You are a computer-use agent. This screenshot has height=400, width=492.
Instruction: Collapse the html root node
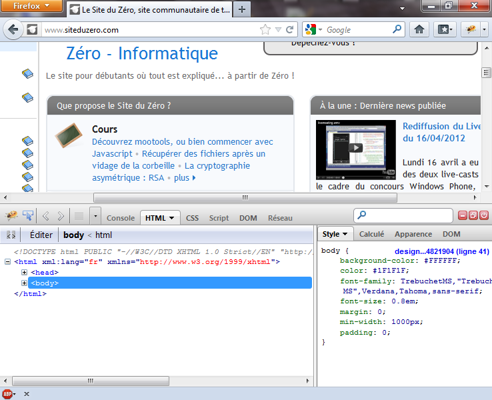(7, 262)
